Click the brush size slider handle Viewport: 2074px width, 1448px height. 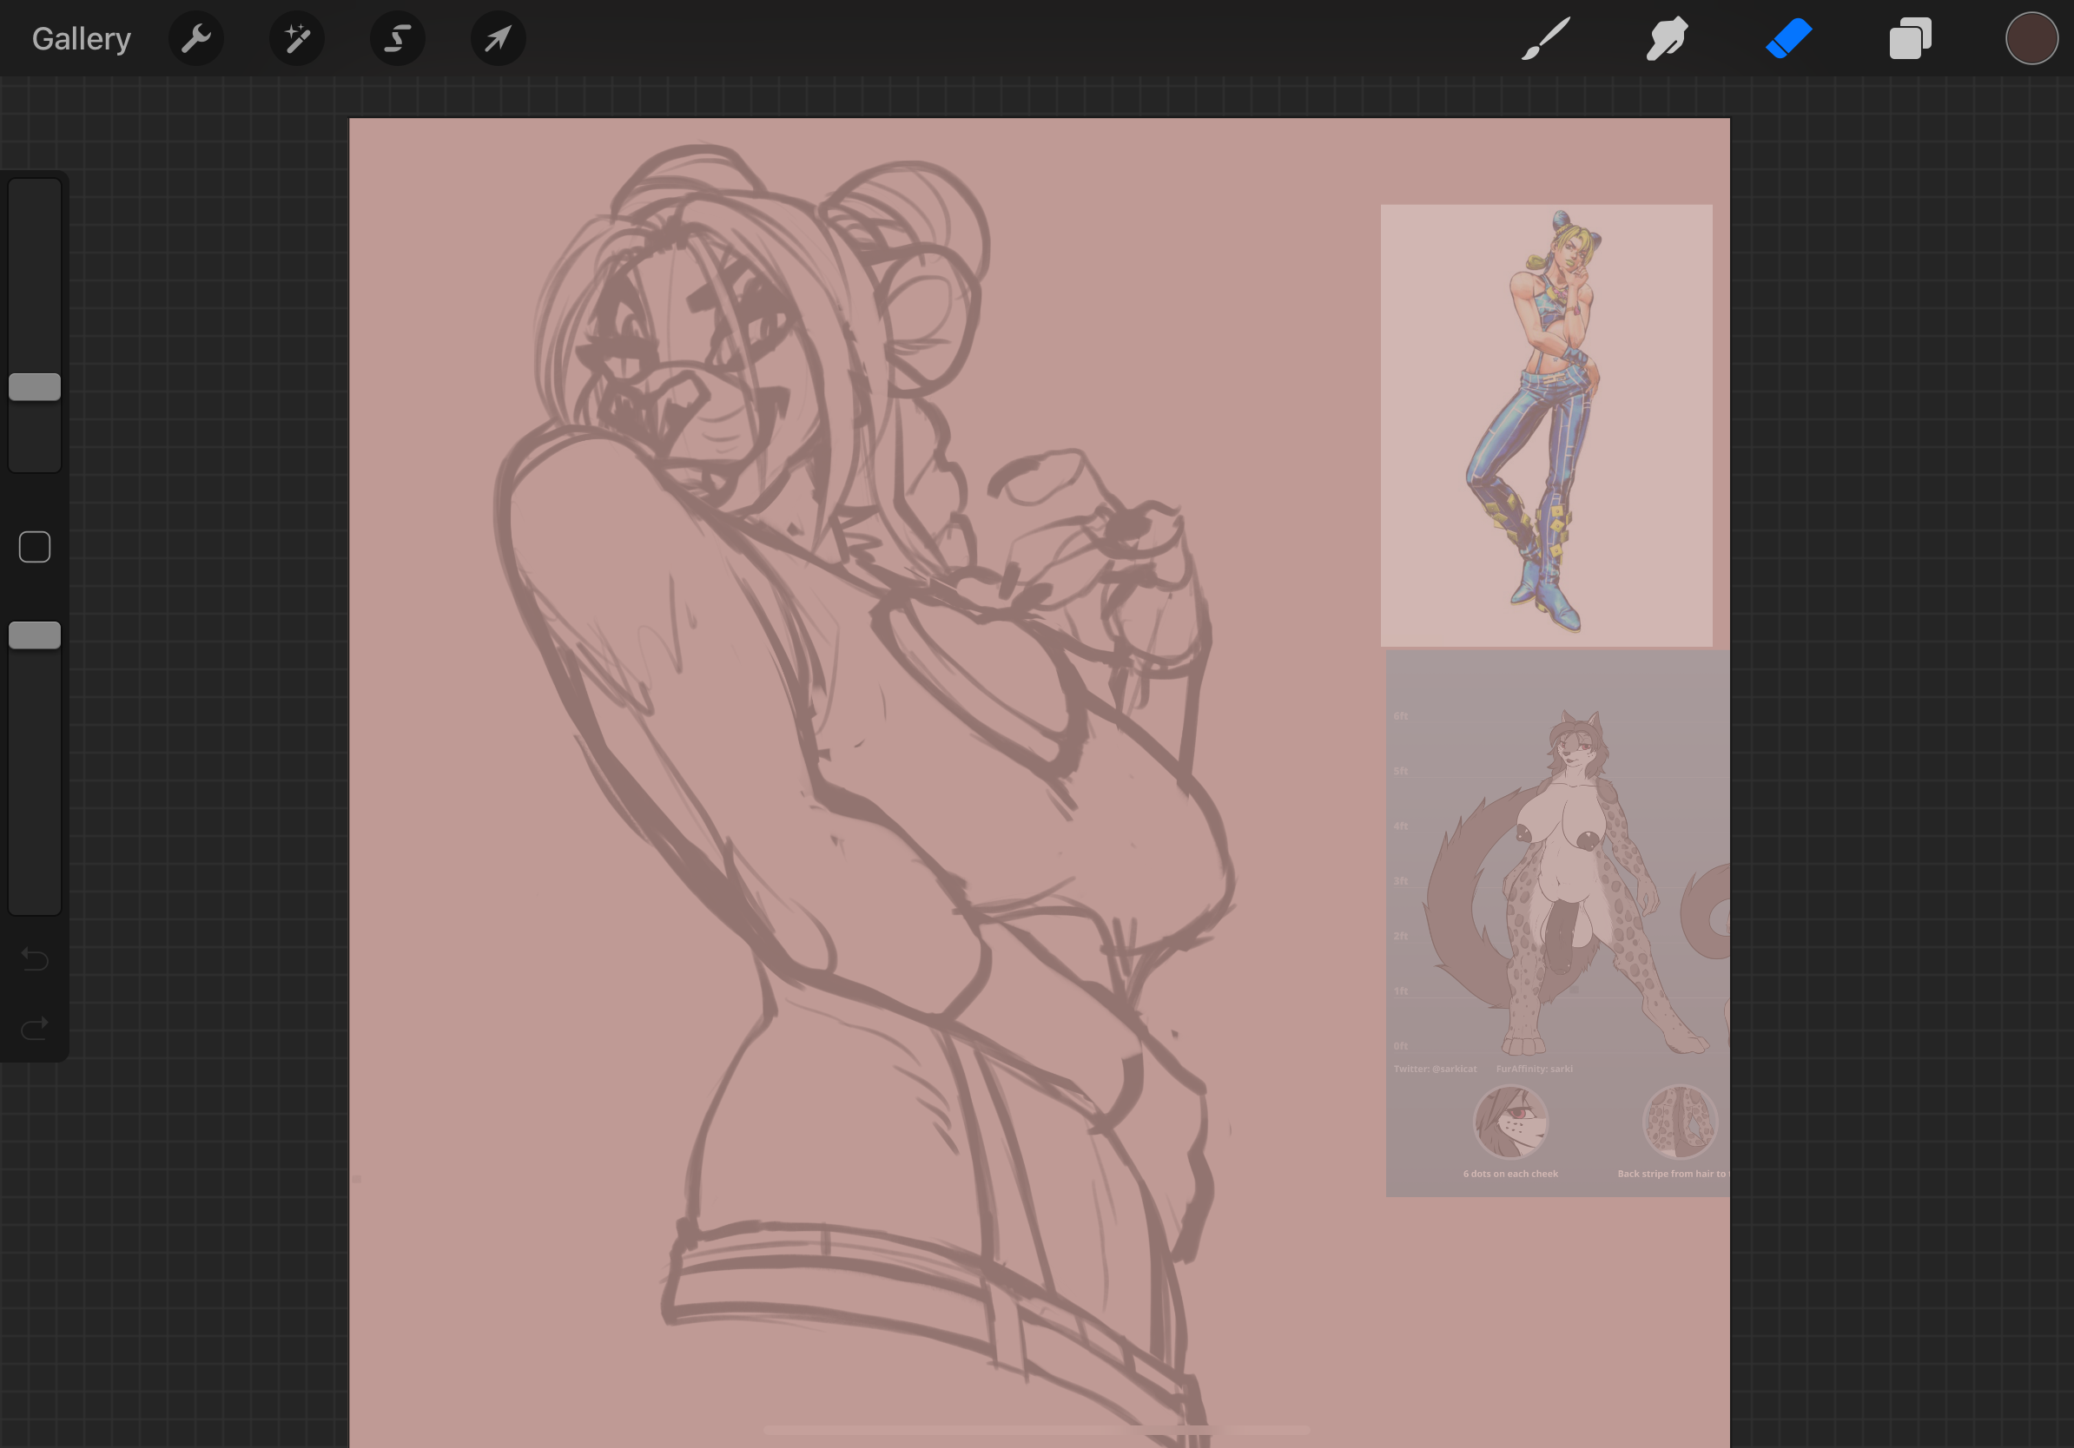[x=35, y=387]
